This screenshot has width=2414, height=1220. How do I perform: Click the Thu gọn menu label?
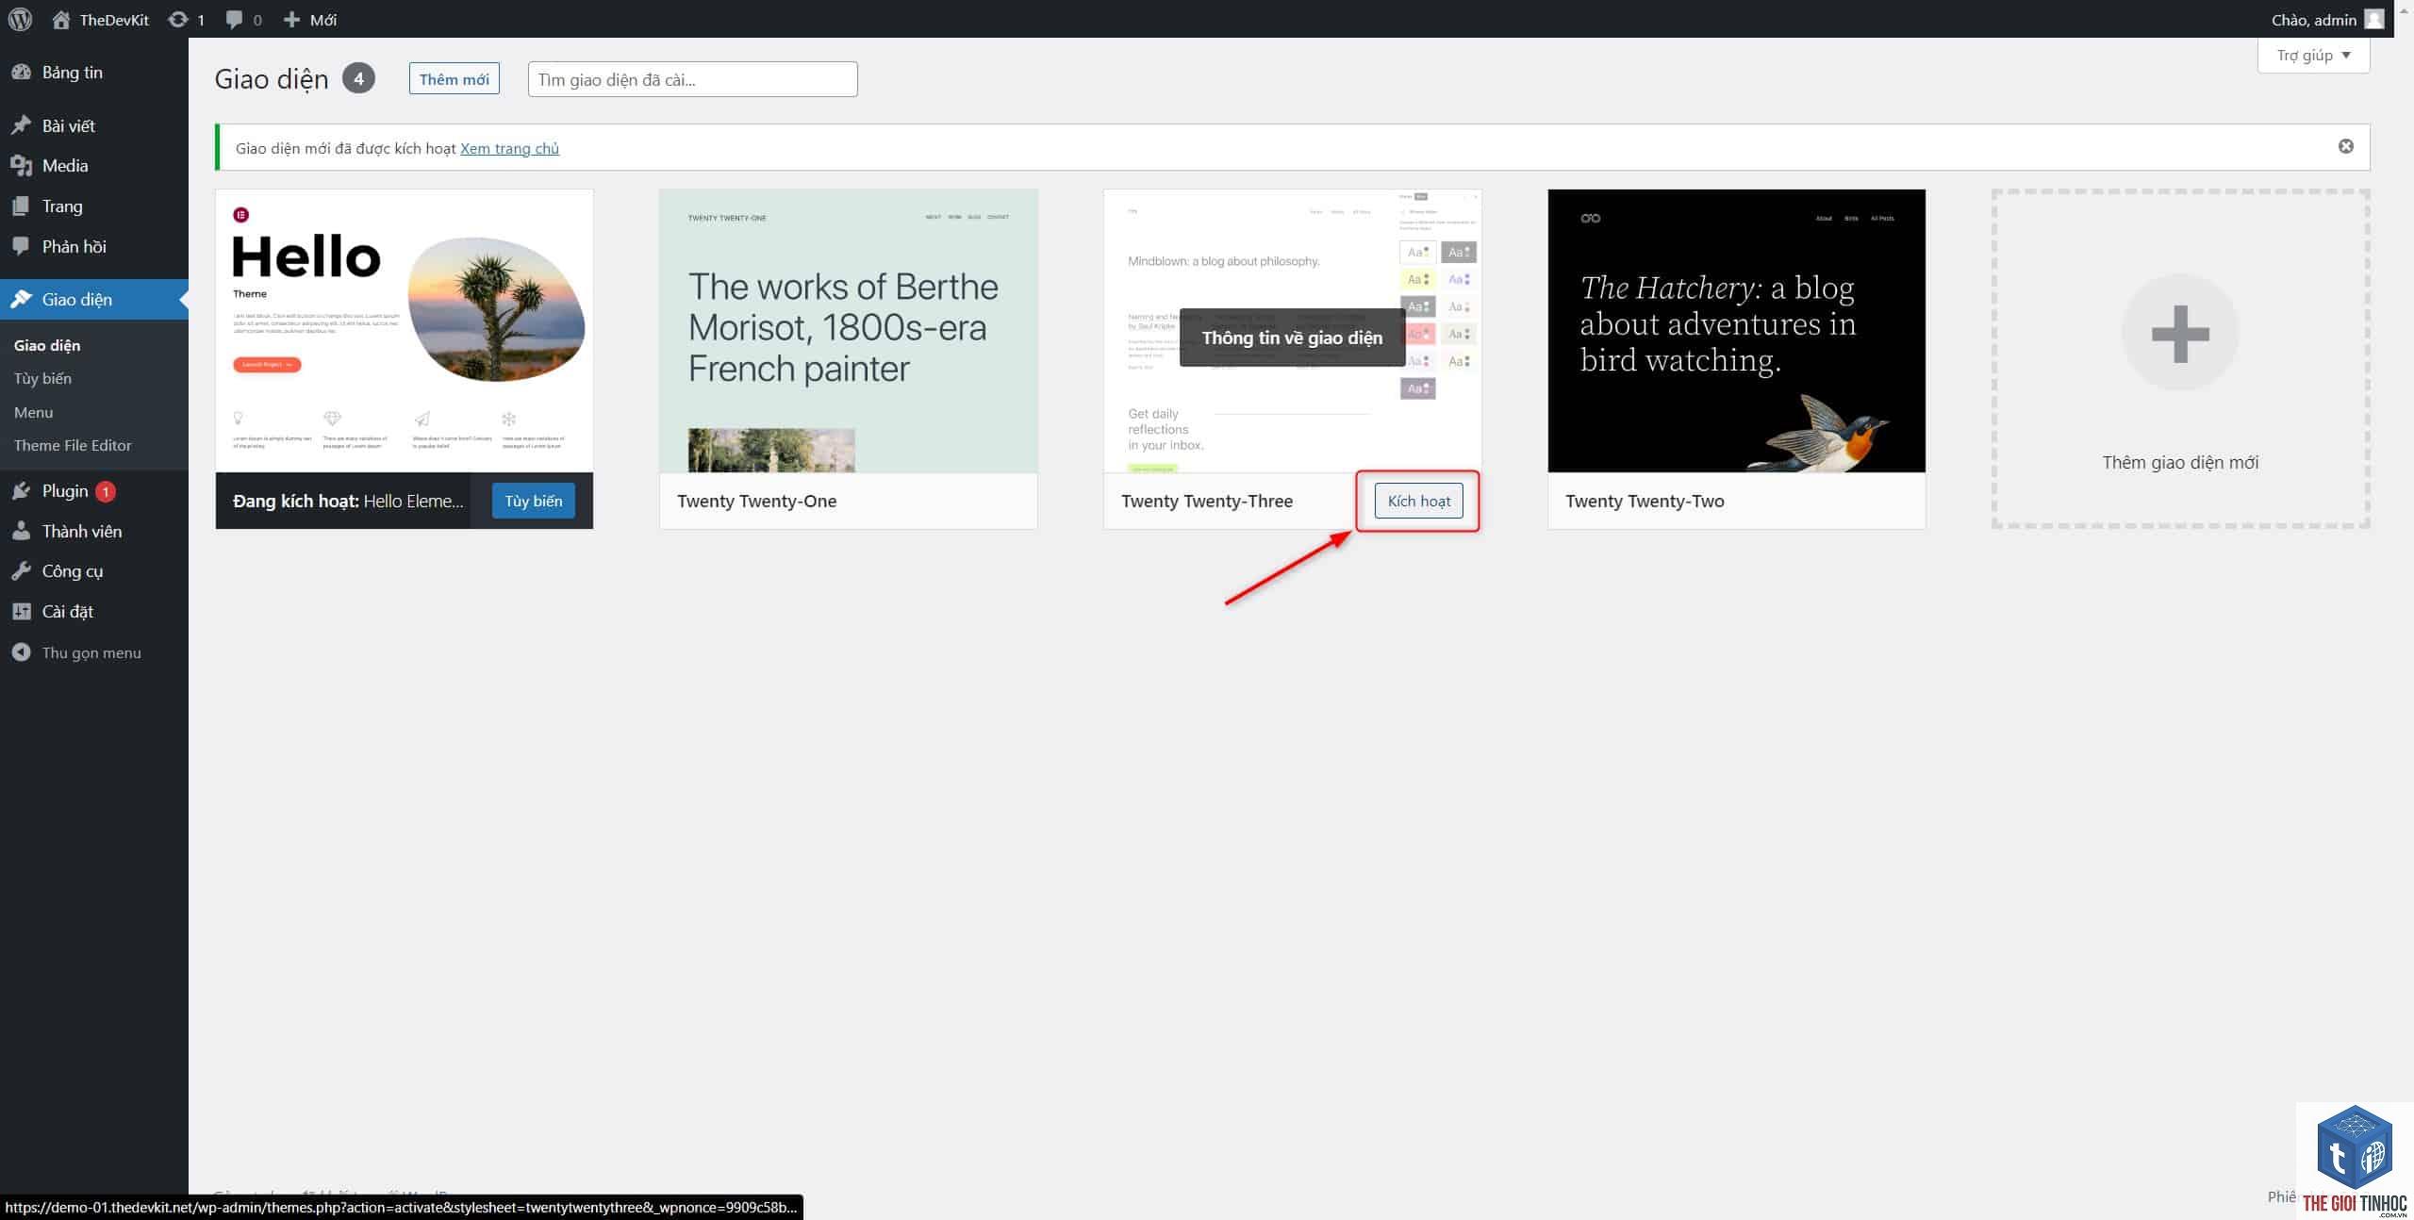click(91, 652)
